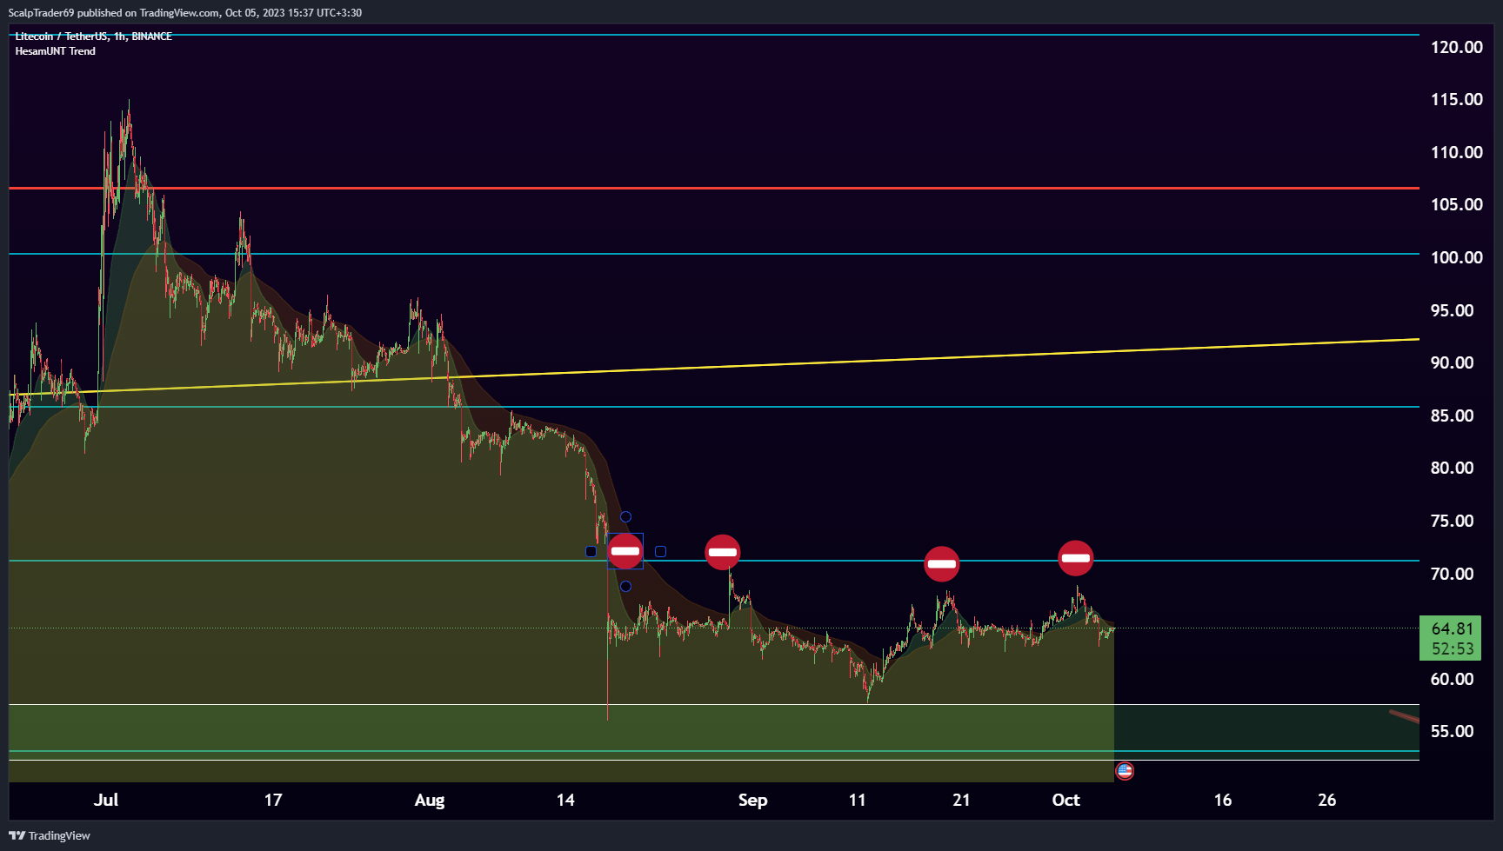The width and height of the screenshot is (1503, 851).
Task: Click the 14 label on time axis
Action: tap(565, 800)
